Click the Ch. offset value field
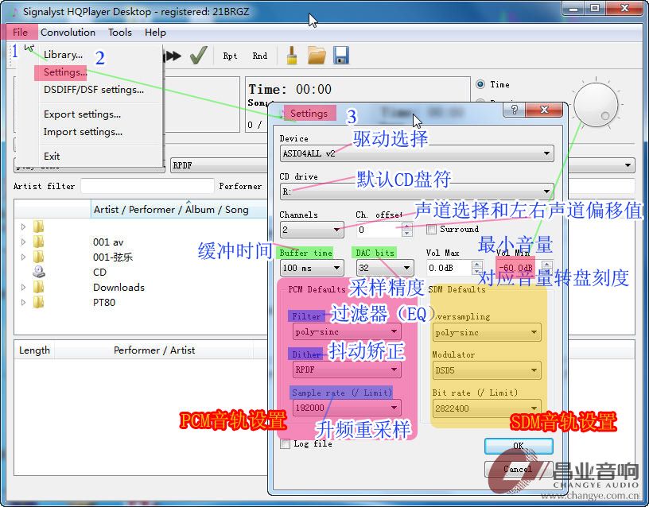 click(379, 230)
